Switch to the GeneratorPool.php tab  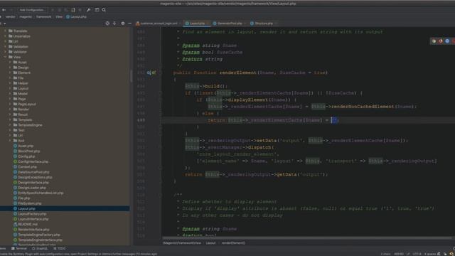(229, 23)
